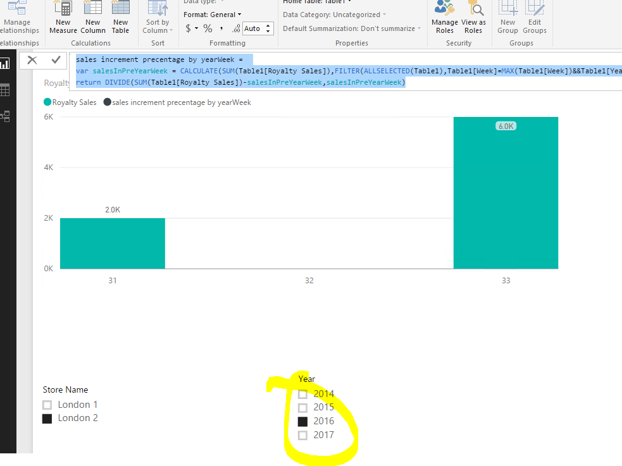
Task: Check the 2015 year checkbox
Action: coord(302,408)
